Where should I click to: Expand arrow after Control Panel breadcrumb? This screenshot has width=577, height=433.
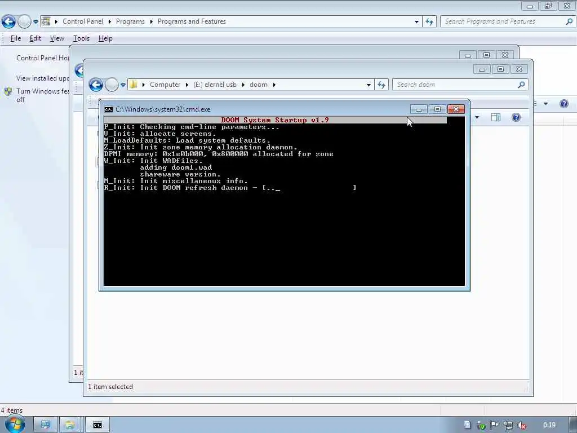110,22
